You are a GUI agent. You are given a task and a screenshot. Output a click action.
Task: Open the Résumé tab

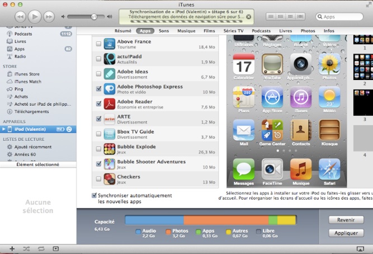[x=123, y=31]
